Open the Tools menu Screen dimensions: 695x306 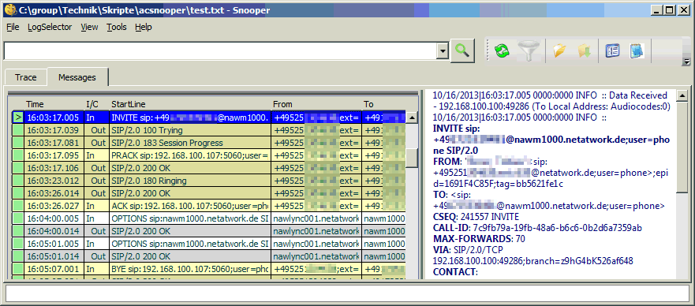pos(117,27)
